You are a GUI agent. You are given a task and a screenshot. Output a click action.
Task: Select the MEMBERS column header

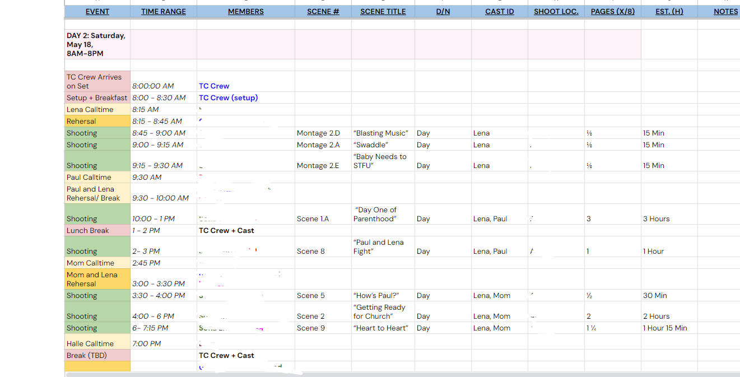[246, 11]
